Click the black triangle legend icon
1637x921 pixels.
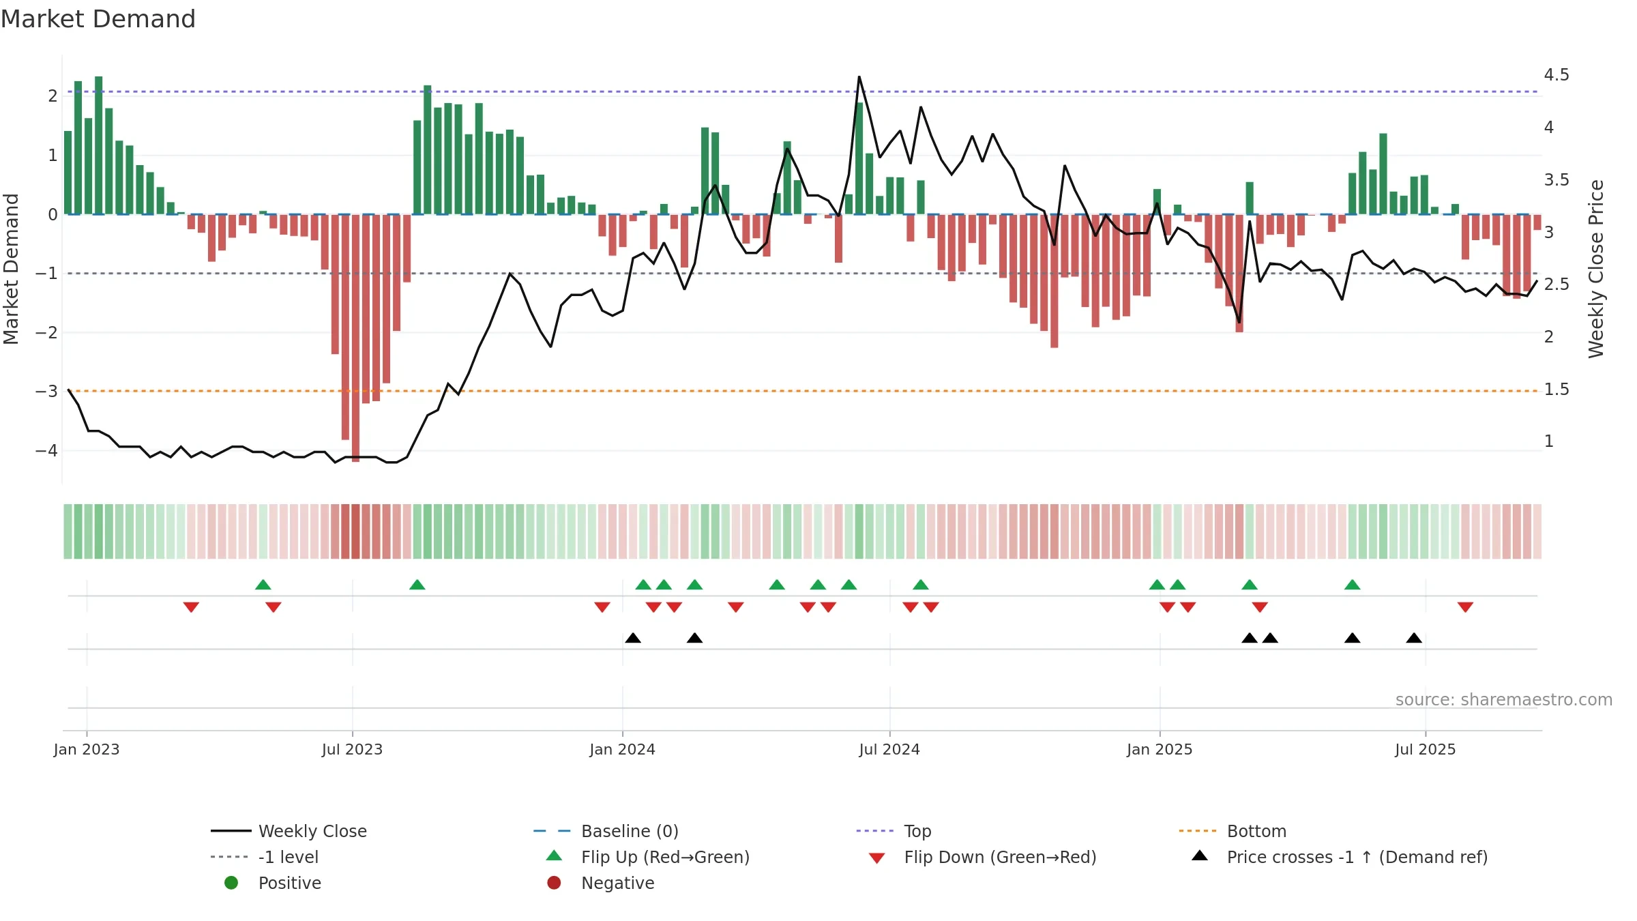click(x=1200, y=856)
